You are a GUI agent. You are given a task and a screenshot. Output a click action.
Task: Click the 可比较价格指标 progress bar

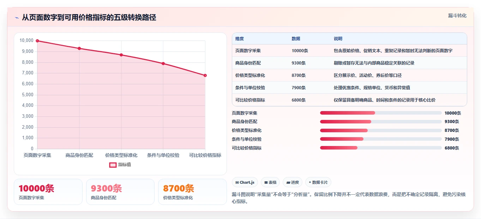click(x=381, y=148)
